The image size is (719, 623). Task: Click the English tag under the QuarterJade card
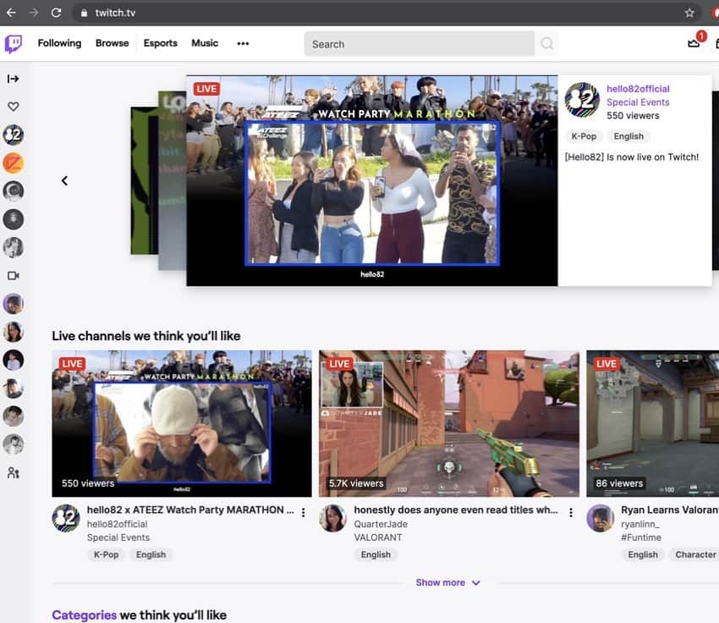[x=376, y=554]
